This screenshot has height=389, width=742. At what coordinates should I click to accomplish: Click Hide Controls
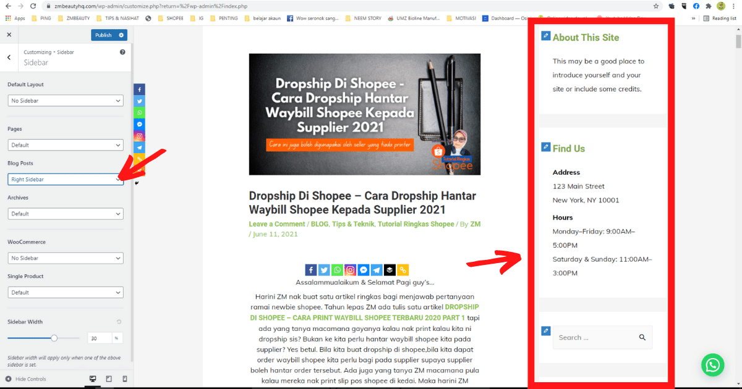pyautogui.click(x=26, y=379)
